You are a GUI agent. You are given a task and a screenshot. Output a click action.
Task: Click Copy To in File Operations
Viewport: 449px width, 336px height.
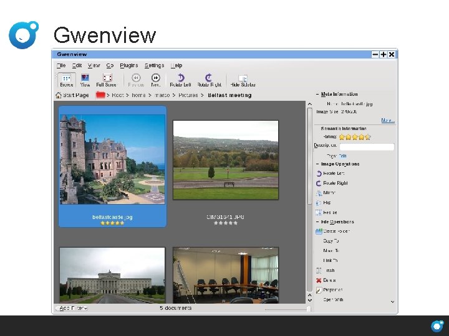(x=331, y=241)
